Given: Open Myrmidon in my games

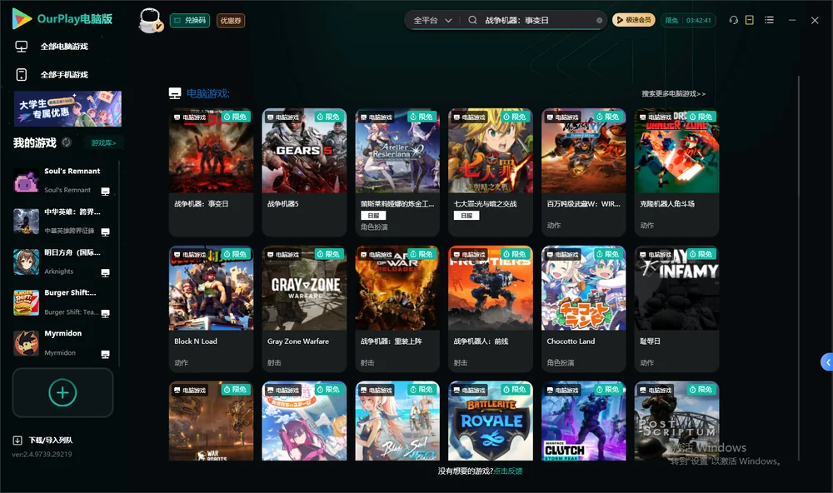Looking at the screenshot, I should click(x=62, y=343).
